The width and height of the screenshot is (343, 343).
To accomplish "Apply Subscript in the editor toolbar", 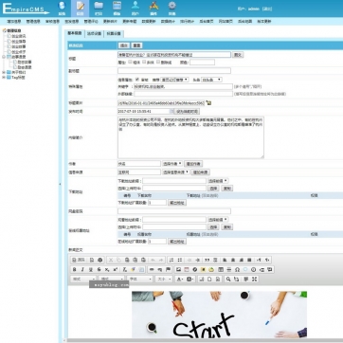I will point(107,269).
